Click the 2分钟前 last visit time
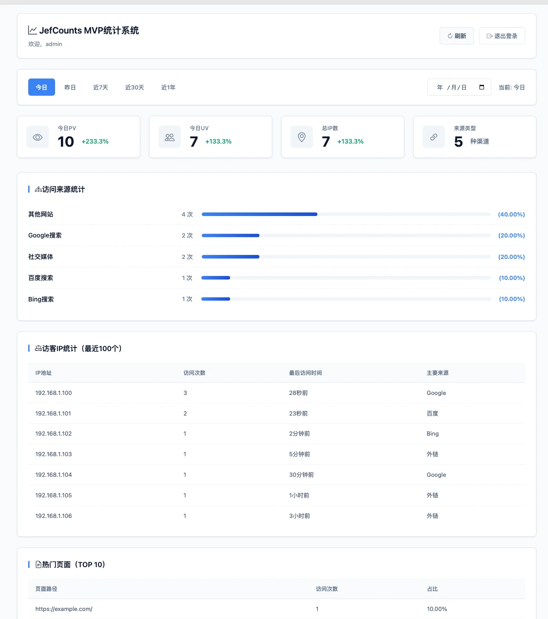 (x=300, y=433)
